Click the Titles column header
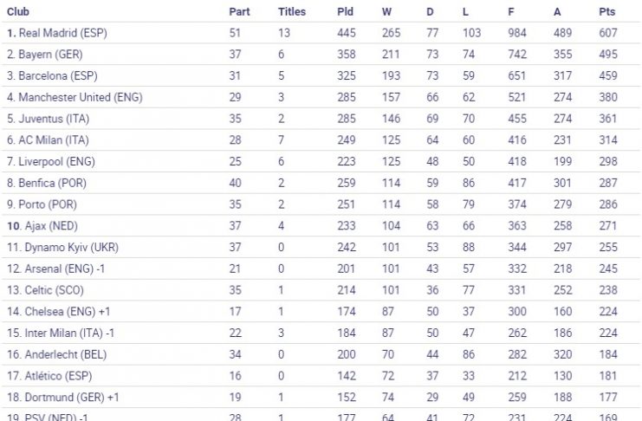The image size is (642, 421). (x=292, y=11)
